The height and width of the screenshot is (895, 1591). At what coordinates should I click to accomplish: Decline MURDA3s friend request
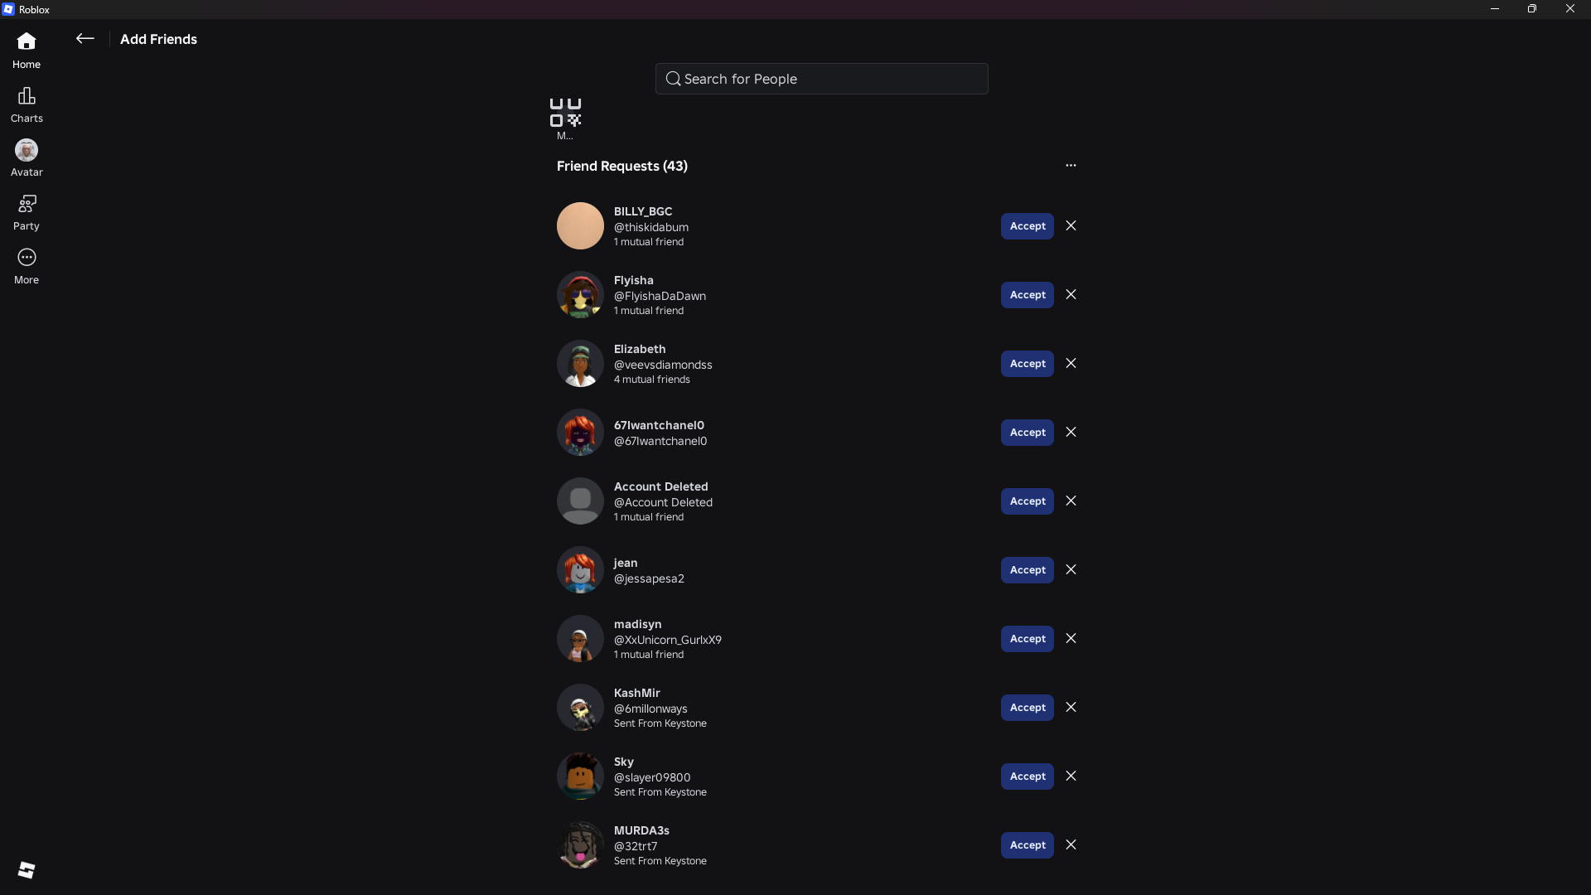1071,844
